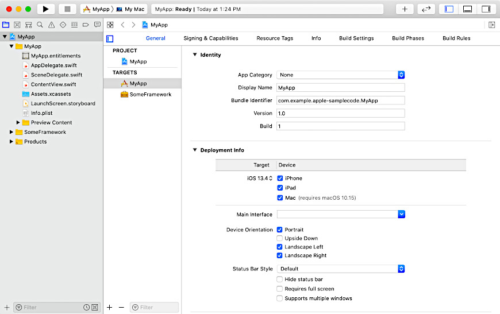Open the Status Bar Style dropdown

pyautogui.click(x=341, y=269)
